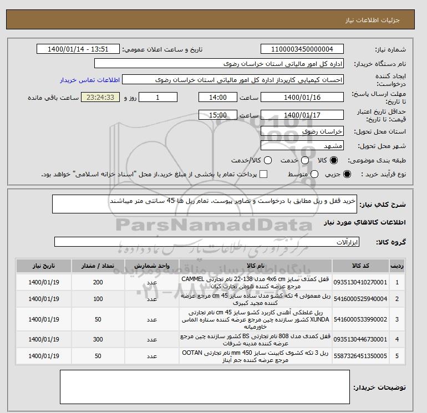This screenshot has height=413, width=427.
Task: Click item code 0935130410270001
Action: click(x=360, y=282)
